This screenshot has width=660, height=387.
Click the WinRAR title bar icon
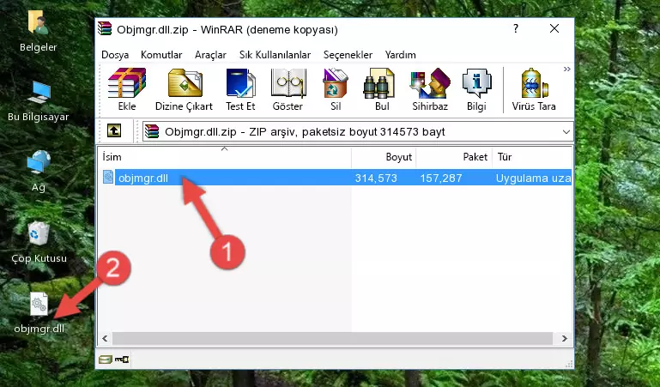106,28
